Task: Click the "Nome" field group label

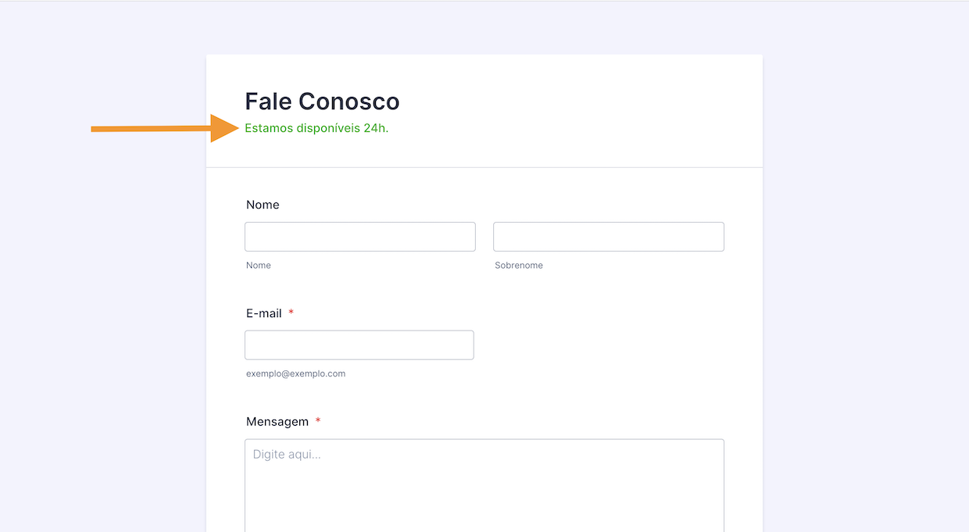Action: [263, 205]
